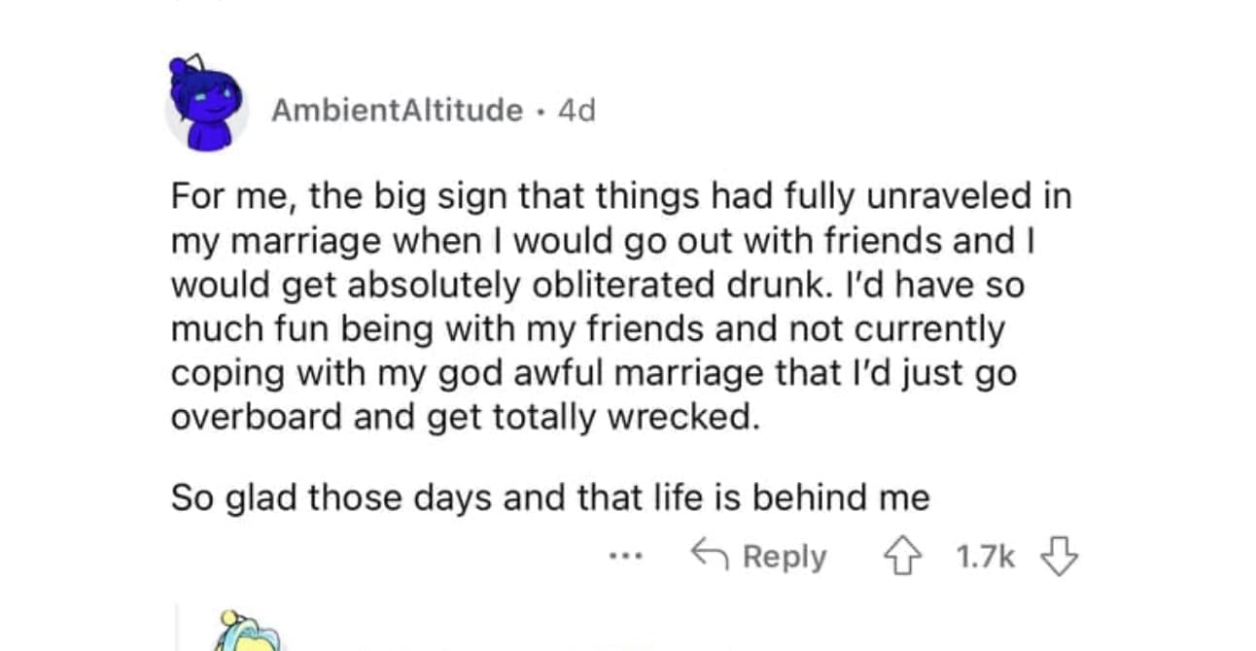Click the 4d timestamp permalink

point(576,111)
